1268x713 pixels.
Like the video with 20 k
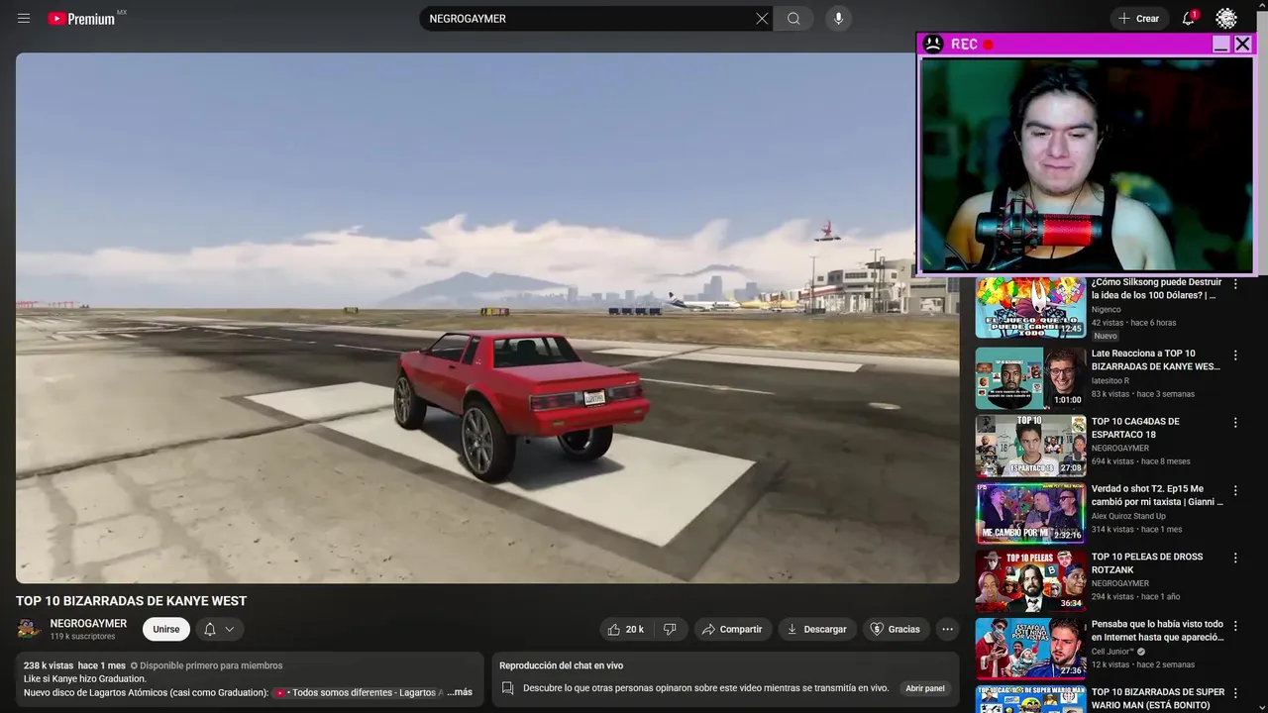pyautogui.click(x=628, y=629)
